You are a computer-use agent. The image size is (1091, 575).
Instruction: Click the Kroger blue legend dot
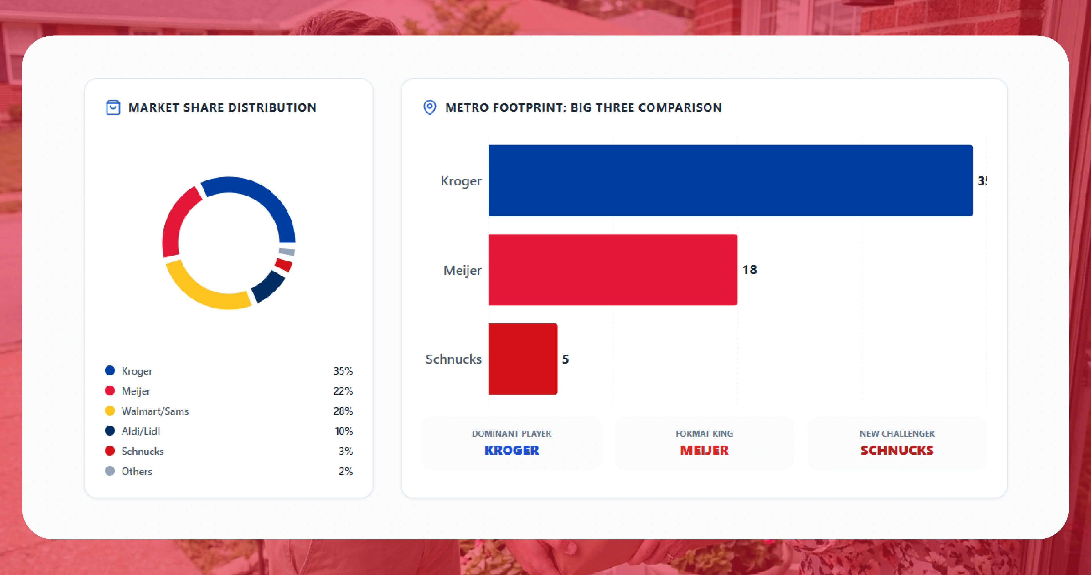tap(110, 371)
